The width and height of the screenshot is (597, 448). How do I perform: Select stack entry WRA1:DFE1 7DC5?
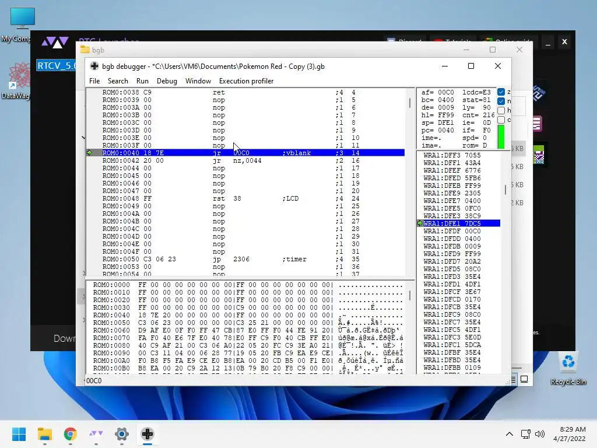(458, 223)
